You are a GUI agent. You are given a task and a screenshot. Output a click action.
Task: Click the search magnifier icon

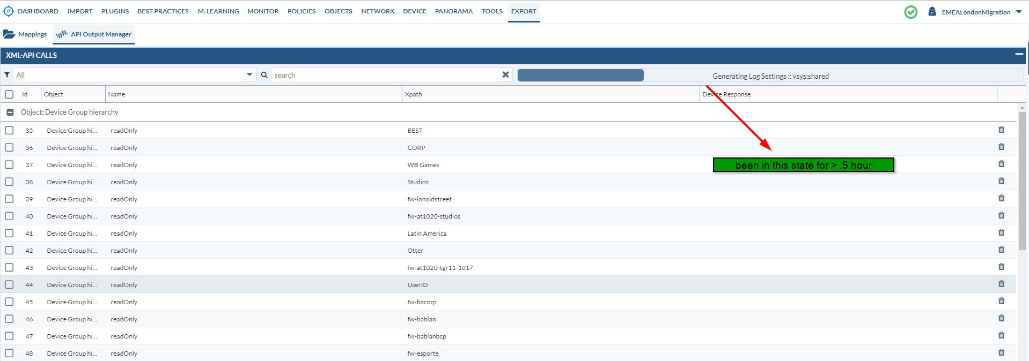264,75
